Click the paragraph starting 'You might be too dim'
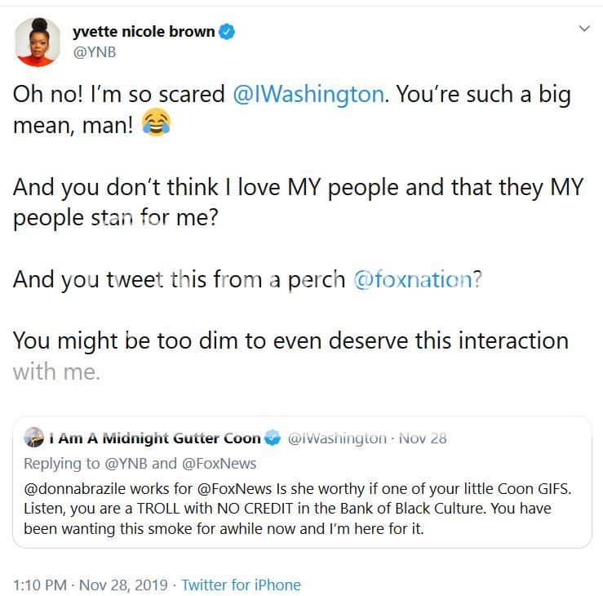This screenshot has width=603, height=596. click(290, 340)
